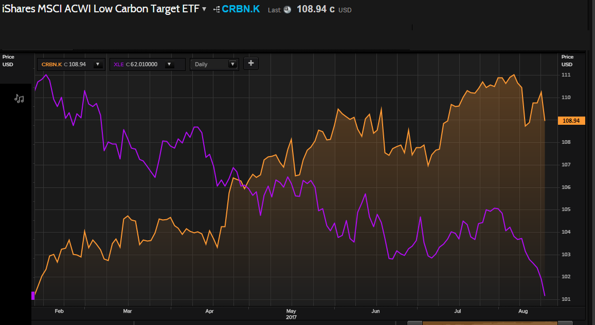Viewport: 595px width, 325px height.
Task: Click the purple marker at chart left edge
Action: [x=33, y=295]
